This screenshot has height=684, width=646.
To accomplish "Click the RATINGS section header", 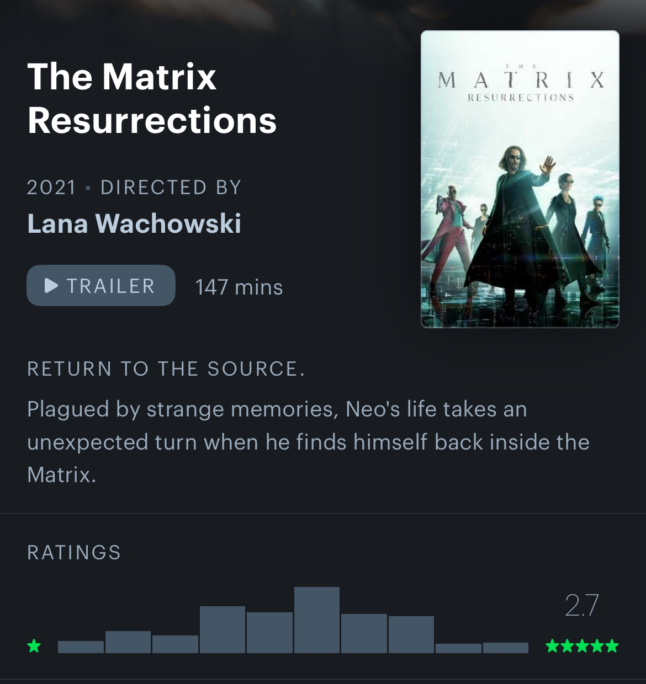I will coord(74,552).
